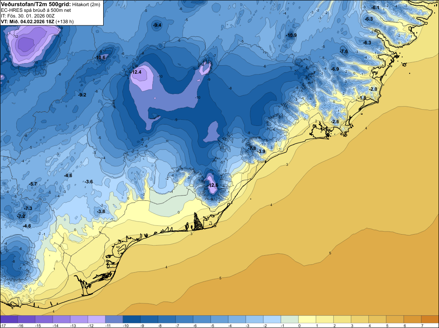
Task: Click the -10 label in the legend scale
Action: click(x=126, y=325)
